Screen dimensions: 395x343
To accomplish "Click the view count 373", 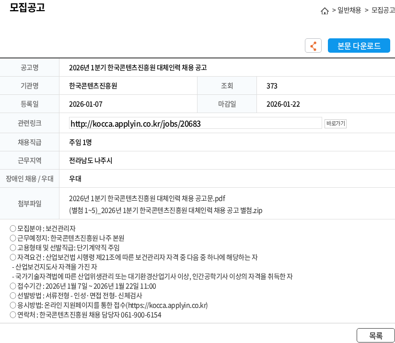I will pyautogui.click(x=272, y=86).
